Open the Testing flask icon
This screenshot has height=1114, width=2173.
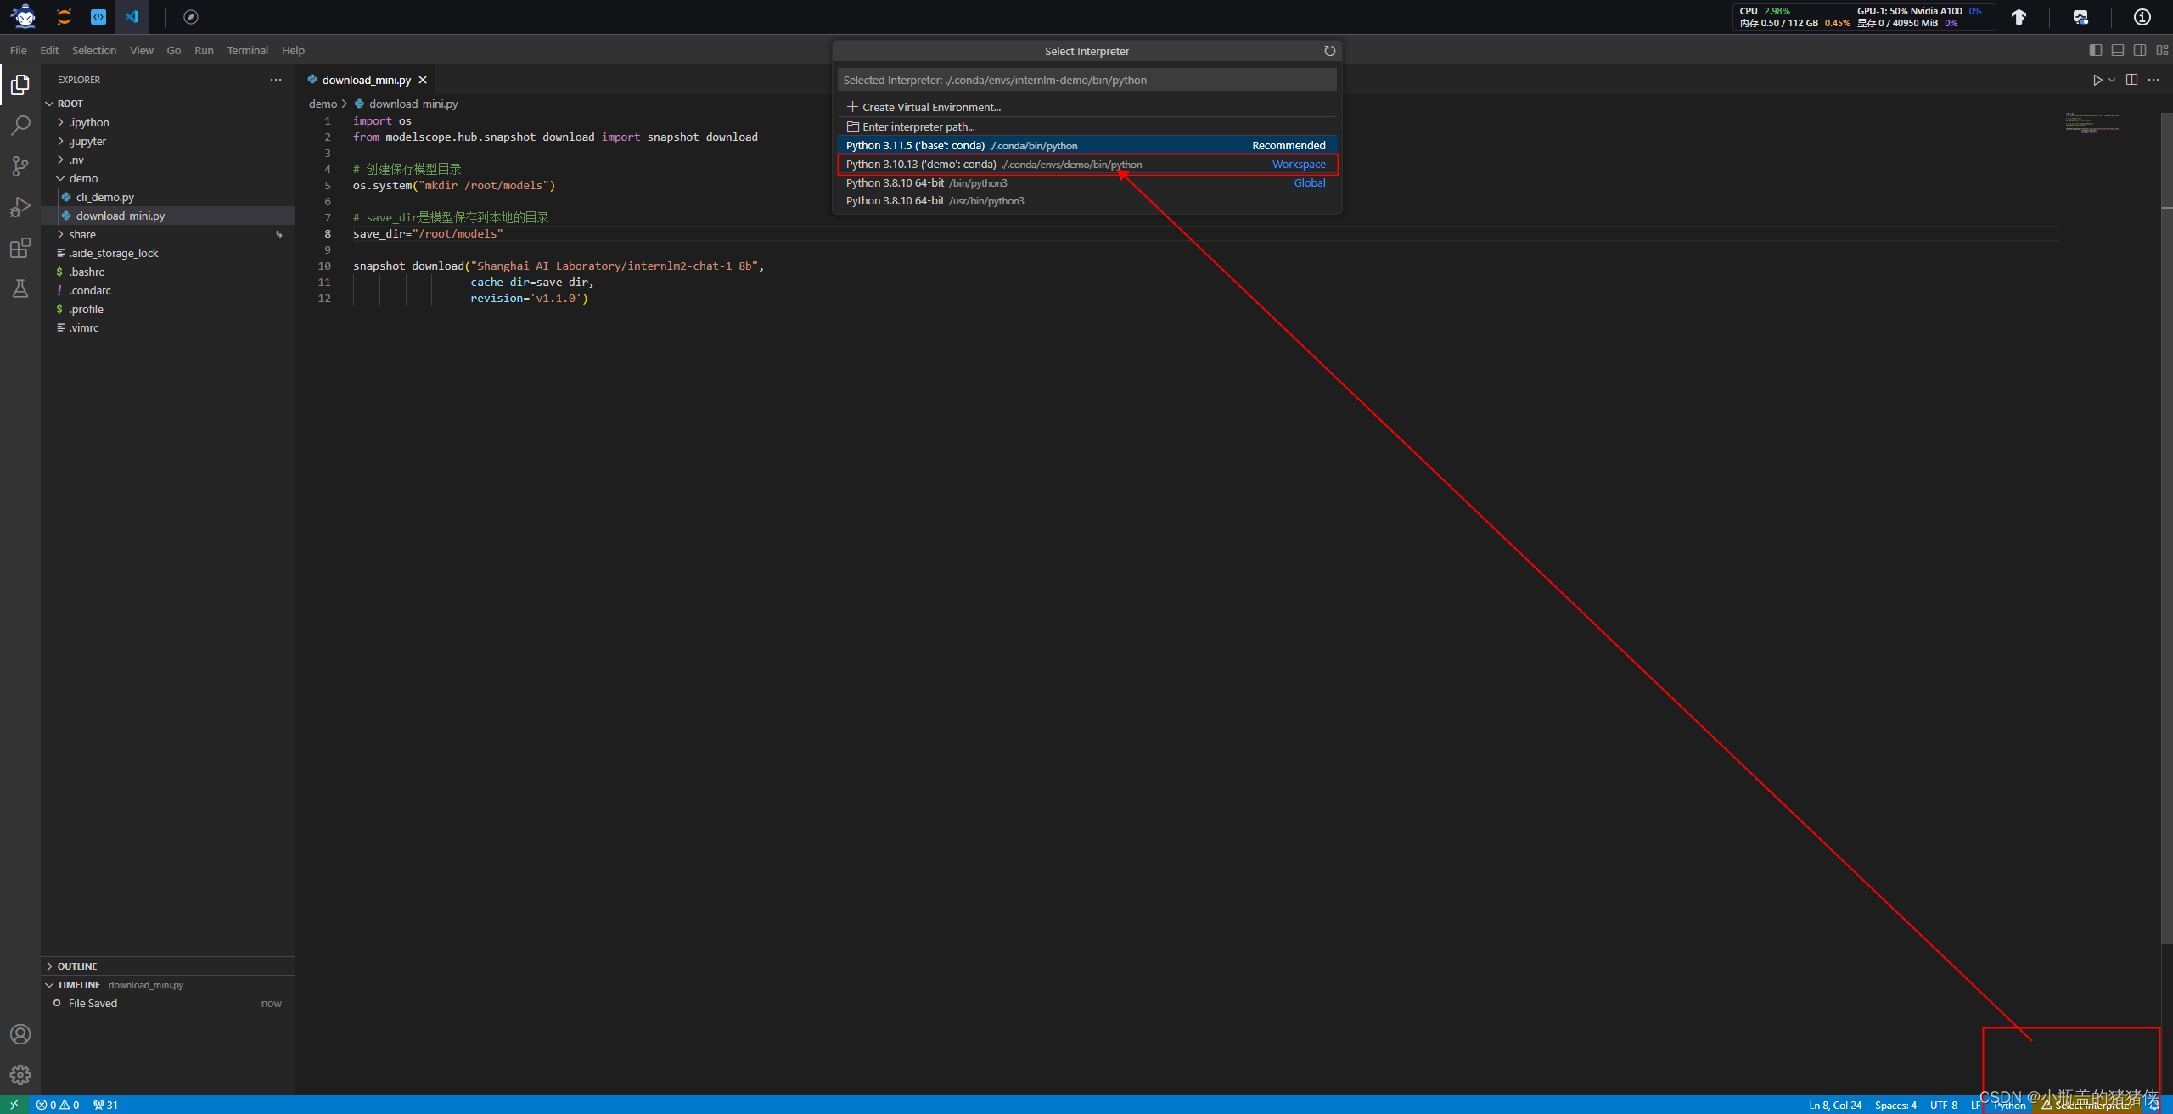coord(20,288)
